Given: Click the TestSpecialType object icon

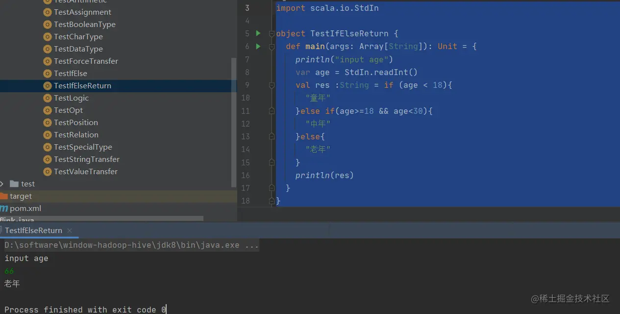Looking at the screenshot, I should pos(48,147).
